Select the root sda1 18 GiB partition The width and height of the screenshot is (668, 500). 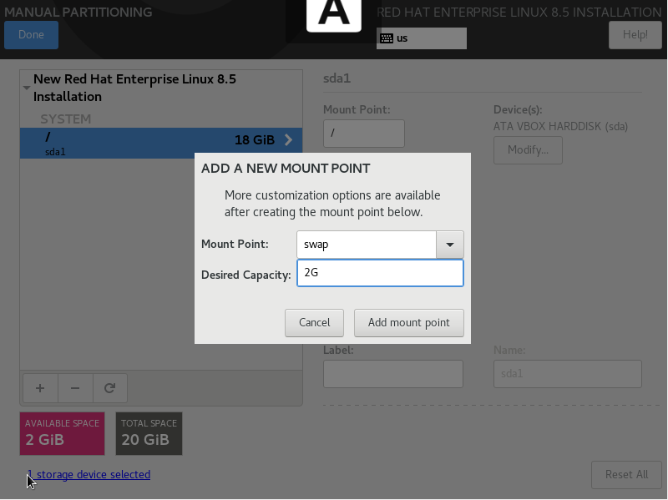[x=161, y=143]
